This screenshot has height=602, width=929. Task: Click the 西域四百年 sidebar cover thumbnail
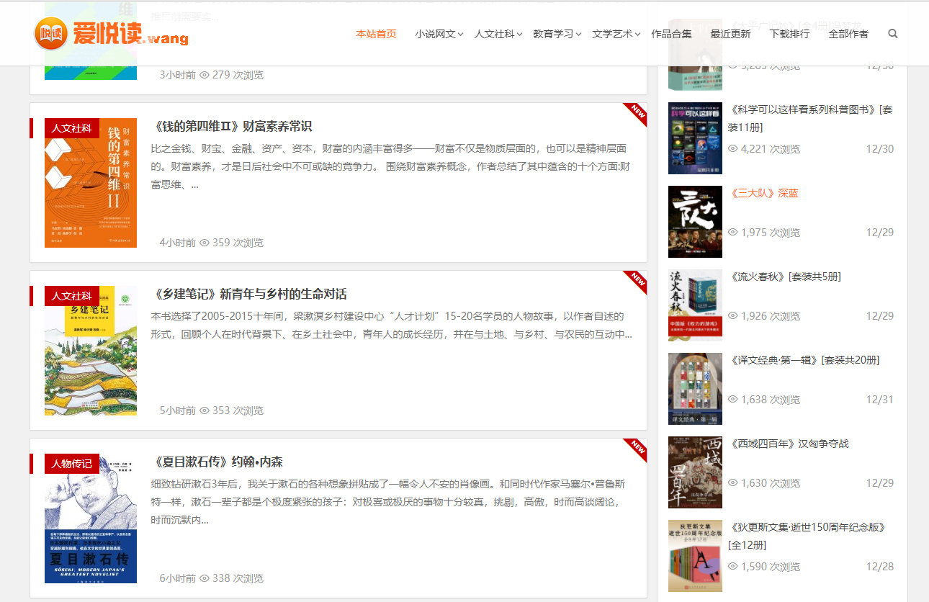(x=695, y=472)
